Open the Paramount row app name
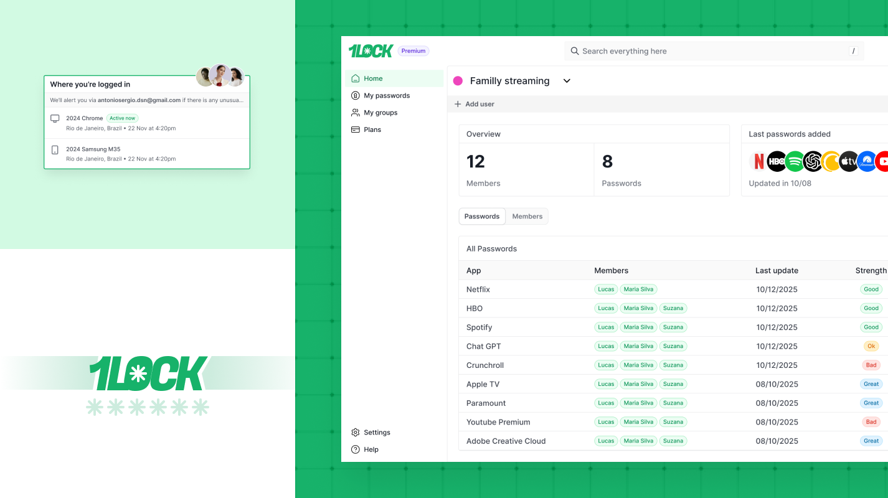888x498 pixels. point(486,403)
